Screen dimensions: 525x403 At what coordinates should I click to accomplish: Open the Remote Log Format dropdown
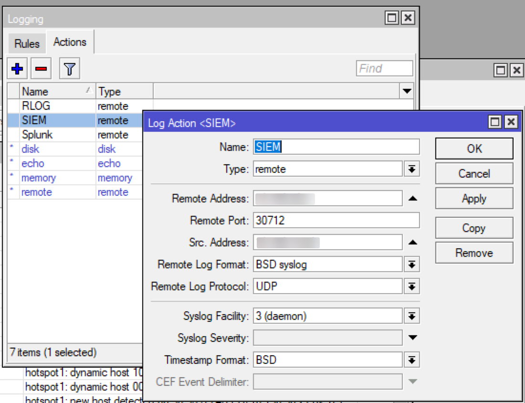click(412, 265)
